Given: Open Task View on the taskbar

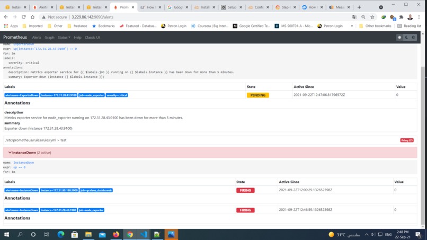Looking at the screenshot, I should coord(47,234).
